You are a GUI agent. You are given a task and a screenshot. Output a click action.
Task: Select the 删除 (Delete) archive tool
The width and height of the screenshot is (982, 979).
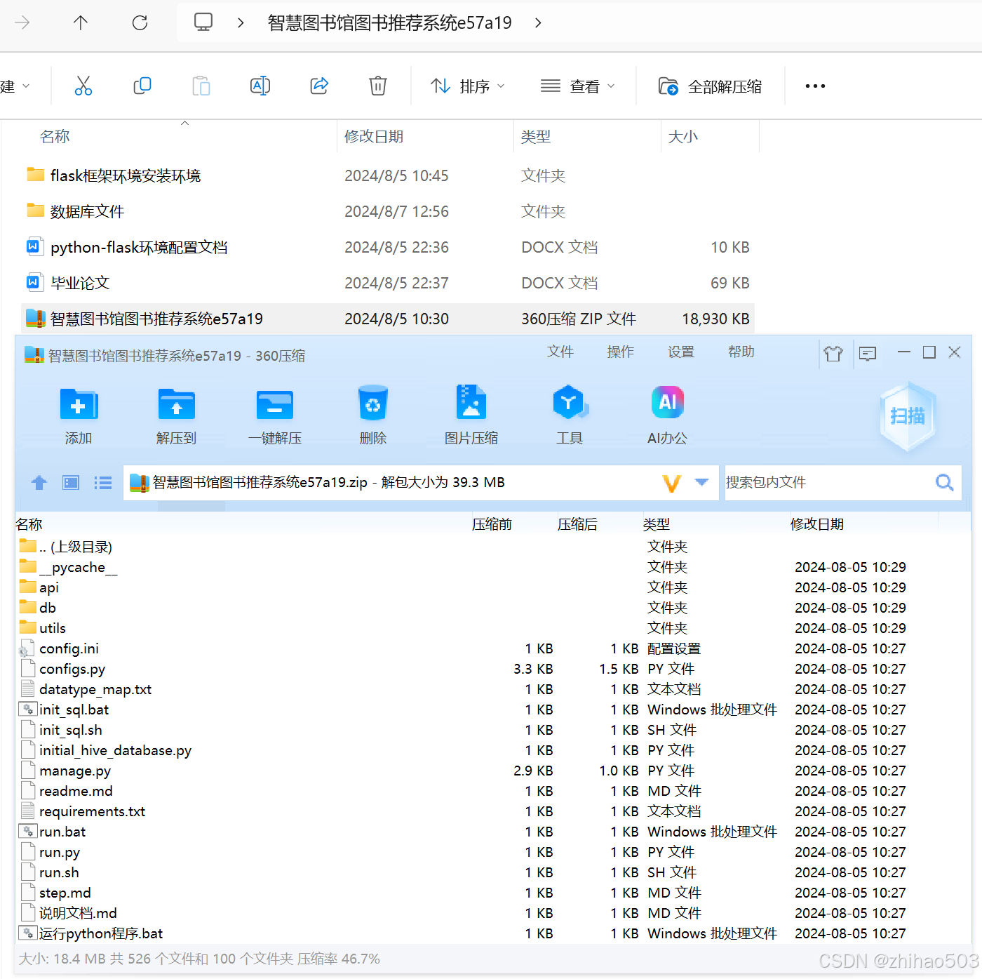coord(372,414)
